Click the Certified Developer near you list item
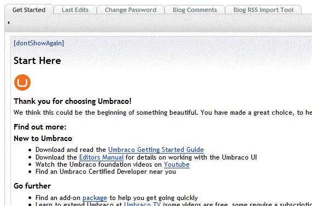Image resolution: width=312 pixels, height=206 pixels. click(x=105, y=172)
